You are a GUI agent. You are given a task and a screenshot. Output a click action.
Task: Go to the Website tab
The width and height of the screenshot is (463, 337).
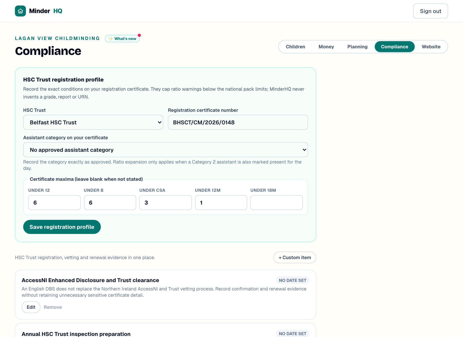[x=431, y=47]
